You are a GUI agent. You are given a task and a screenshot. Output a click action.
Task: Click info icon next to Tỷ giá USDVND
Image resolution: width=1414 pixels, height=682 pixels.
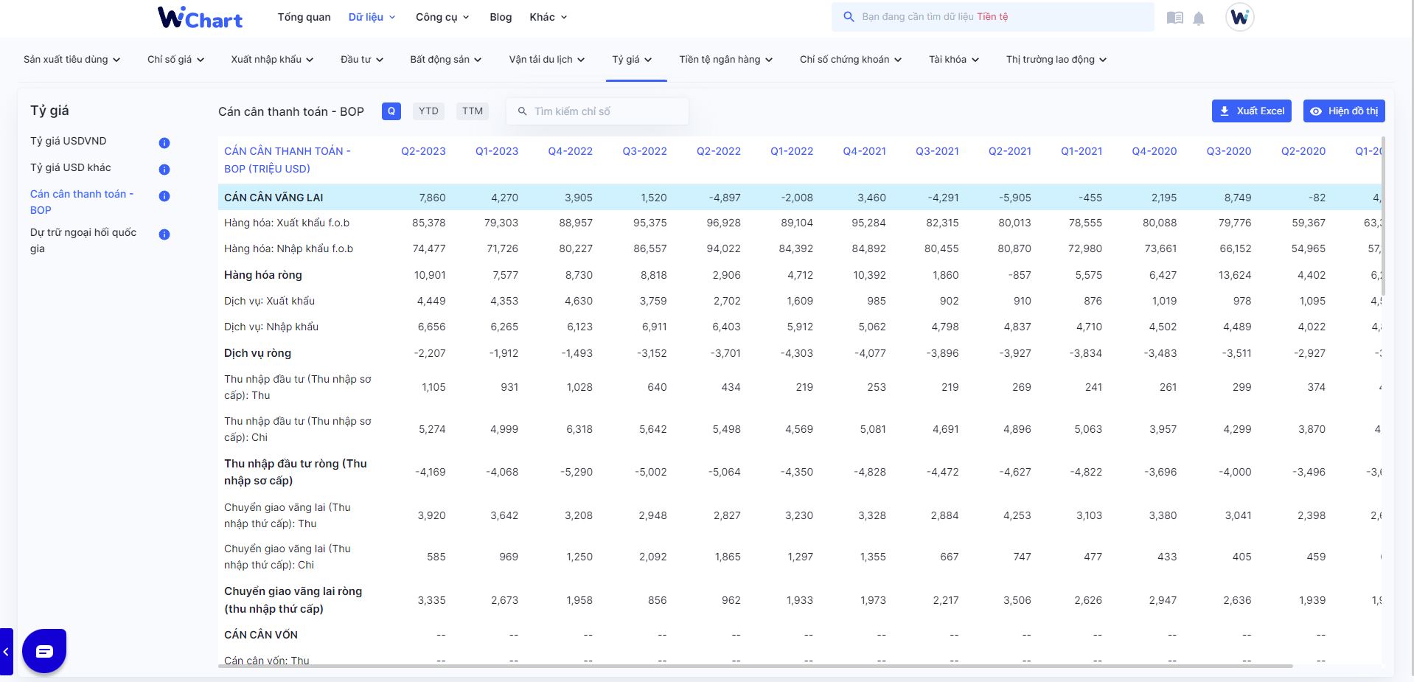click(x=164, y=143)
